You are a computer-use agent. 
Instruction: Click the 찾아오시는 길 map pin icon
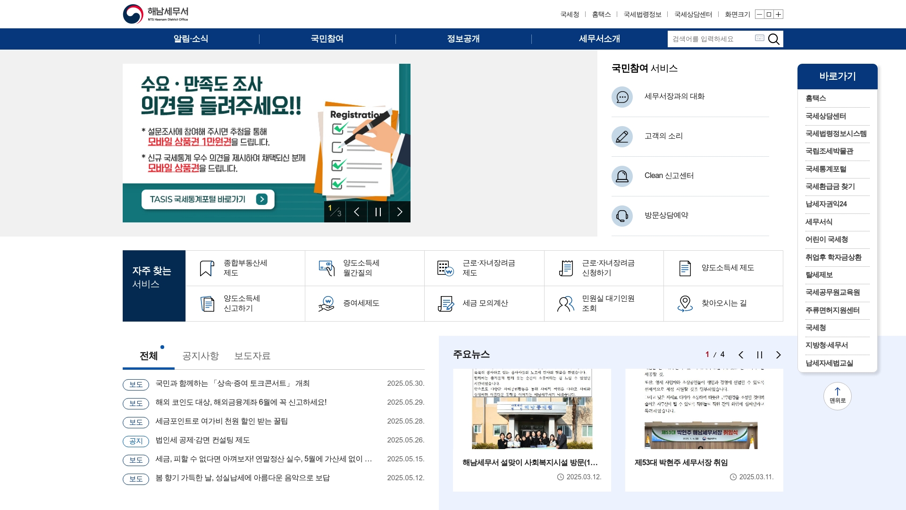click(x=685, y=304)
